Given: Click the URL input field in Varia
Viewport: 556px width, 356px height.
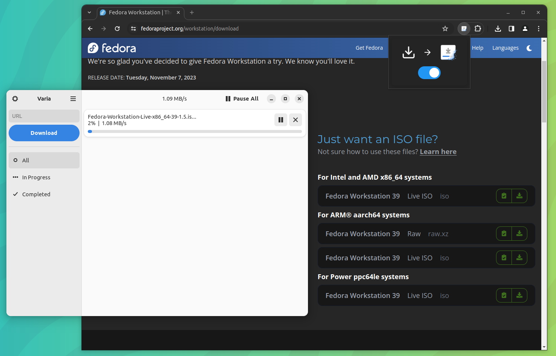Looking at the screenshot, I should click(x=44, y=116).
